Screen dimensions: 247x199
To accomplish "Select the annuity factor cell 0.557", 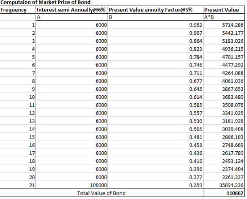I will pos(155,113).
